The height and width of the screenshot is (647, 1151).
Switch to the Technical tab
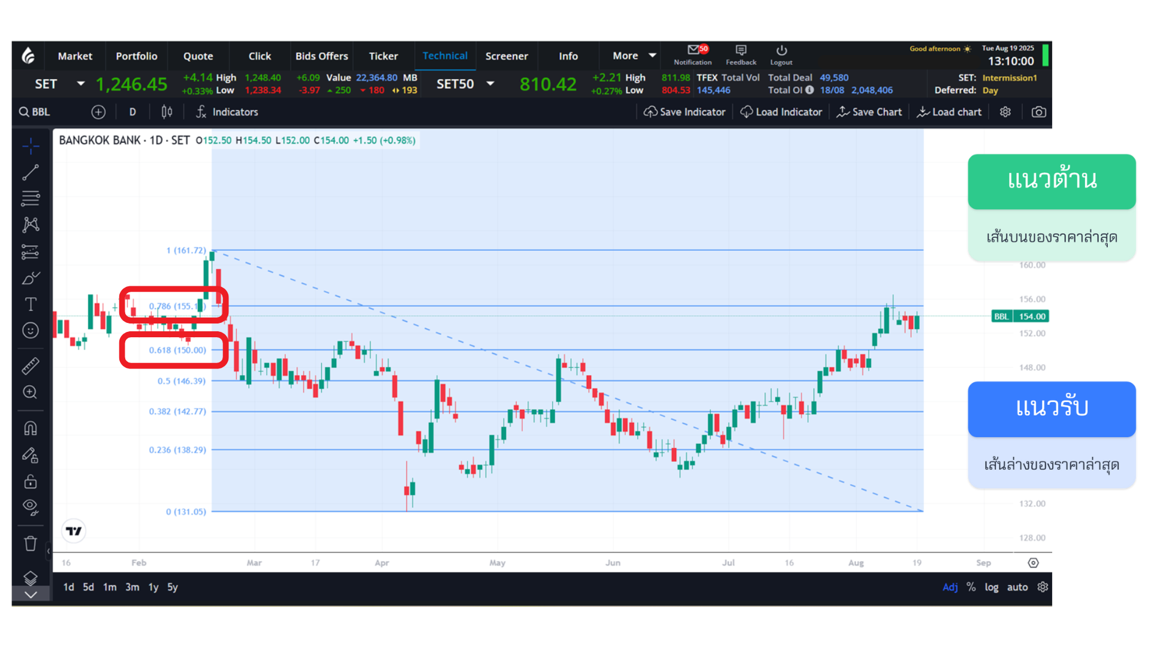445,56
